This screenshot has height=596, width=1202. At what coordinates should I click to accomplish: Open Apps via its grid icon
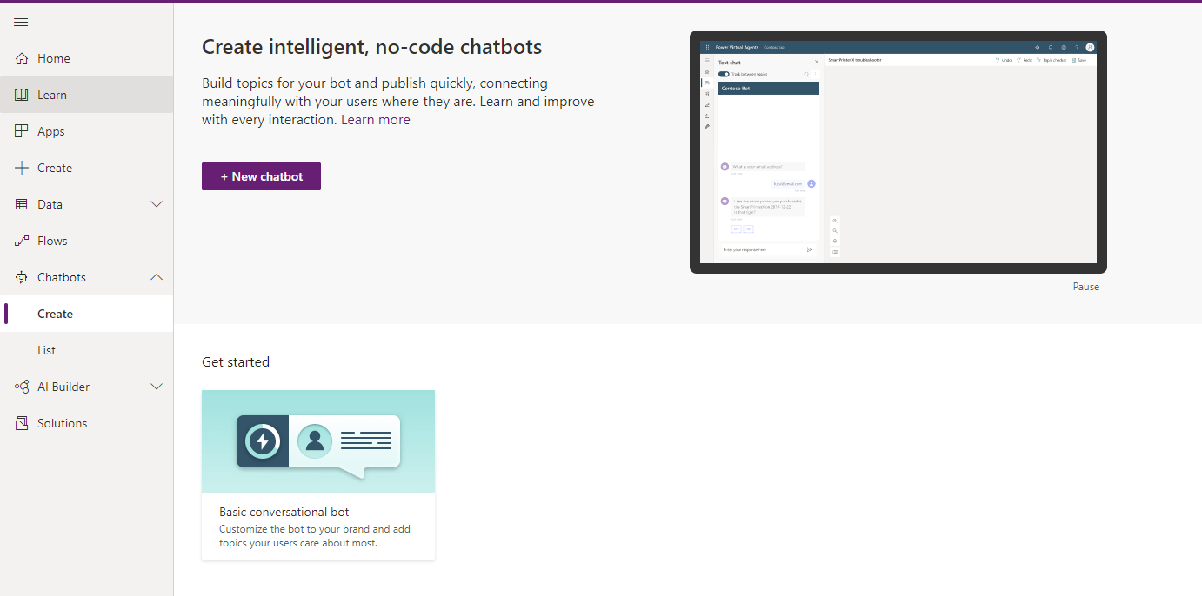[22, 131]
